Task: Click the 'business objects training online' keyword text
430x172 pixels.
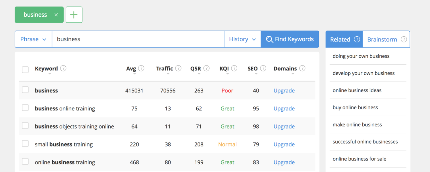Action: [75, 126]
